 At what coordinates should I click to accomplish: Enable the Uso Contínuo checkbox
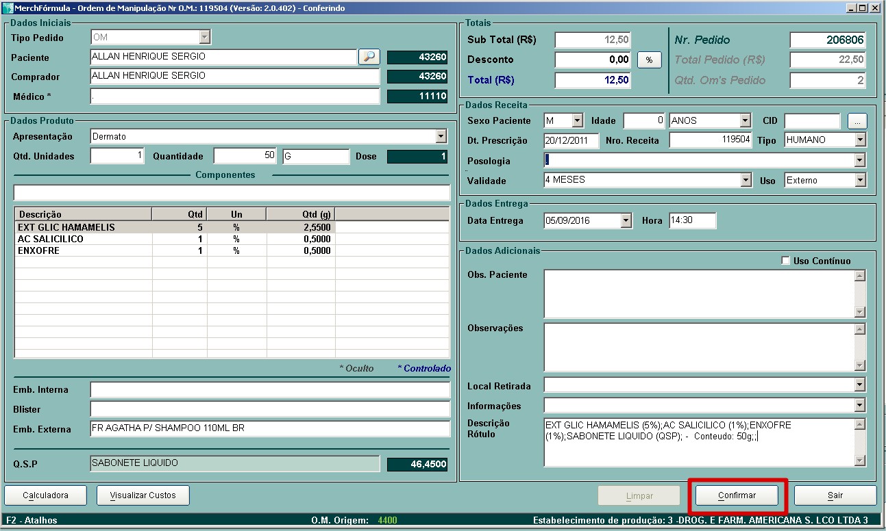[x=785, y=261]
